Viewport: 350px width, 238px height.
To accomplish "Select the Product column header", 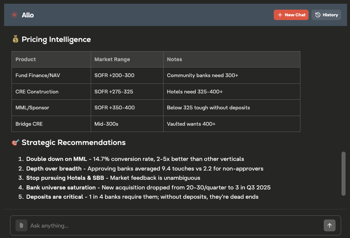I will [26, 59].
